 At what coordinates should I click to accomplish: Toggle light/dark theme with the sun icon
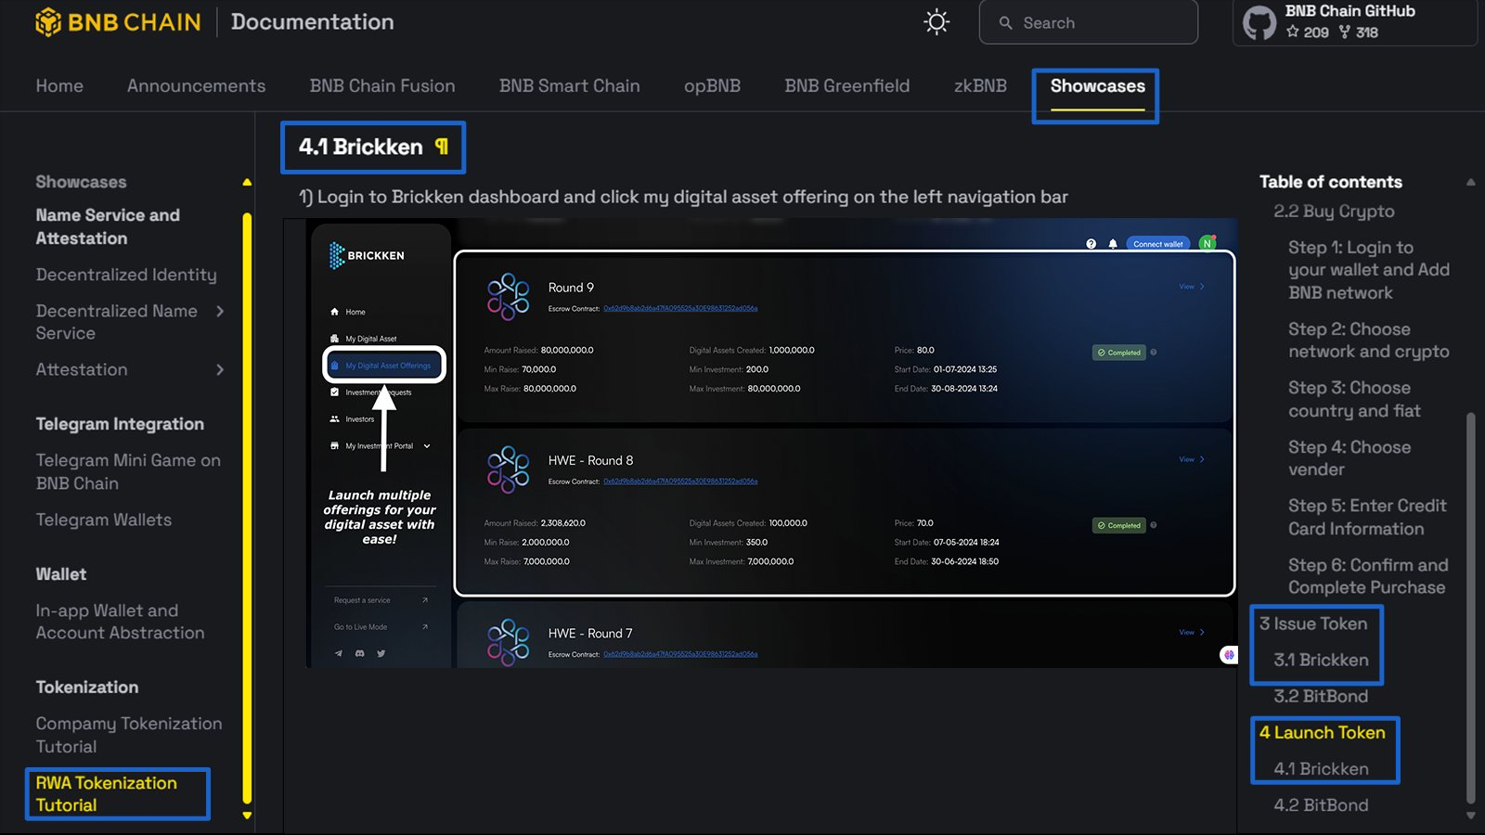tap(936, 22)
